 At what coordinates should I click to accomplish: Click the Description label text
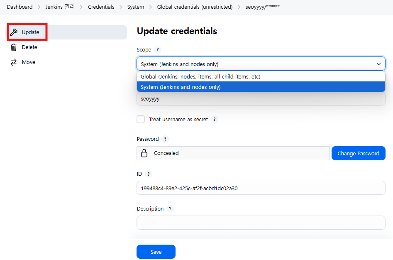(x=150, y=208)
